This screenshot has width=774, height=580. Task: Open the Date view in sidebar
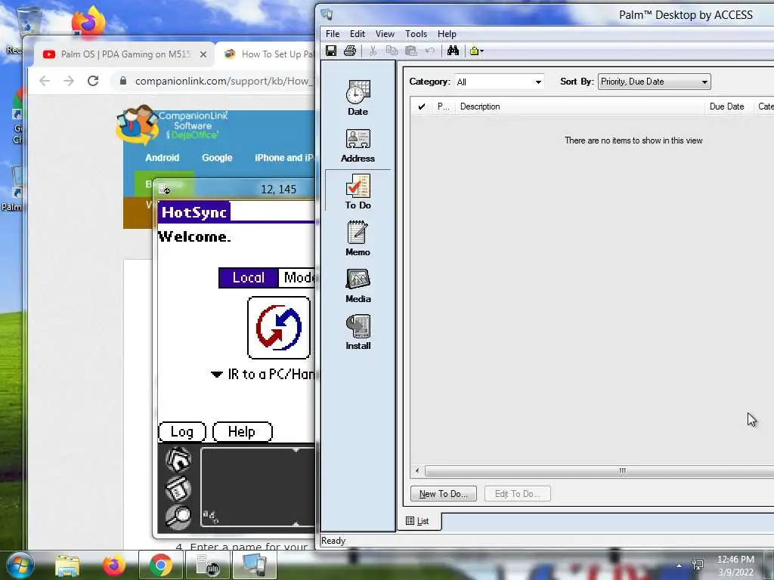coord(358,98)
